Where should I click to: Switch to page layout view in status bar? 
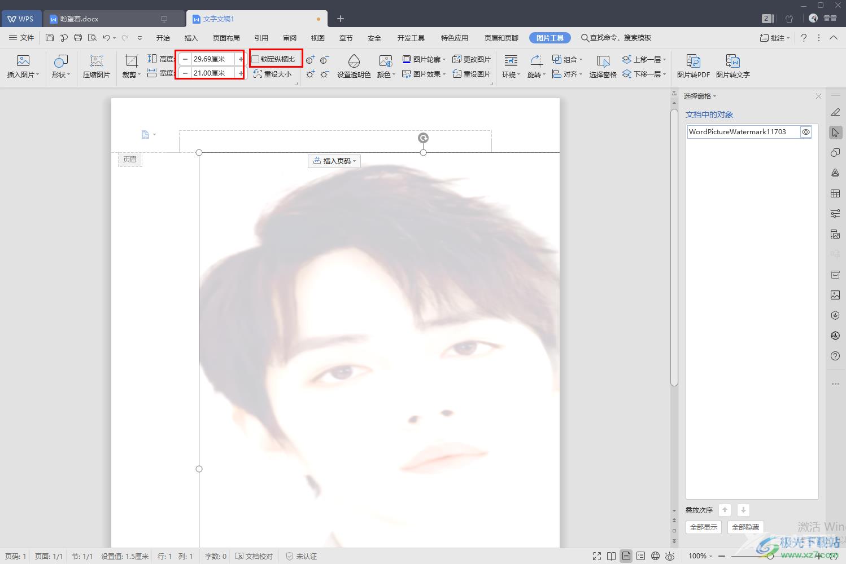point(626,556)
